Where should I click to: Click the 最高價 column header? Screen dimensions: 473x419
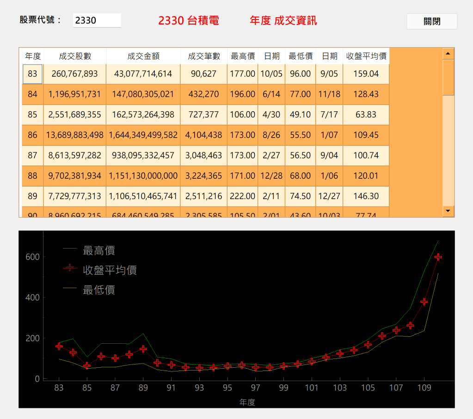pyautogui.click(x=243, y=56)
